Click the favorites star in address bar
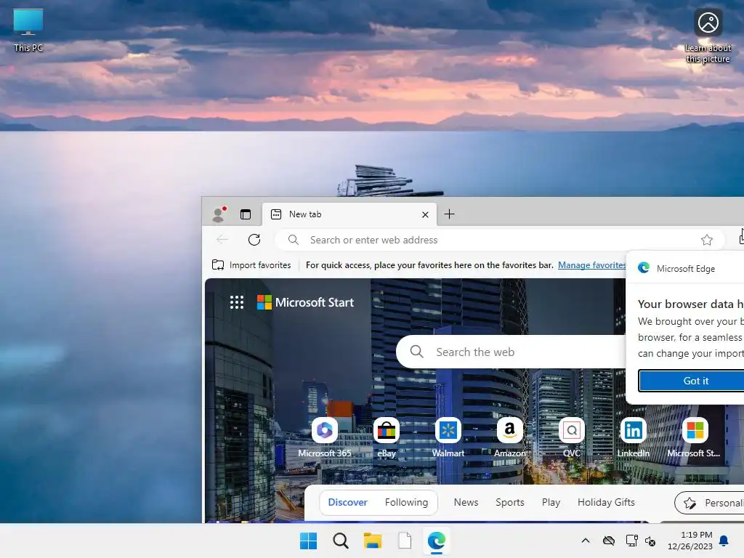 (706, 240)
